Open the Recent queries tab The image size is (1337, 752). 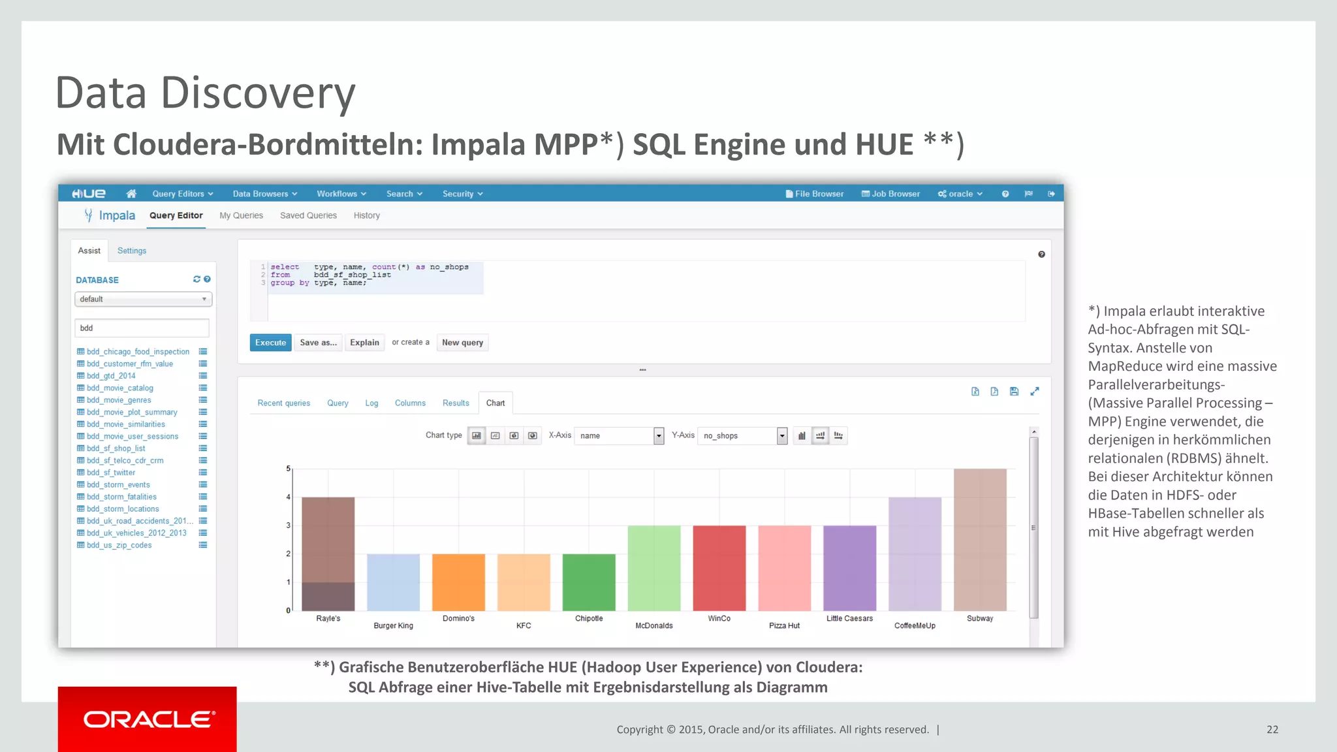pyautogui.click(x=284, y=403)
